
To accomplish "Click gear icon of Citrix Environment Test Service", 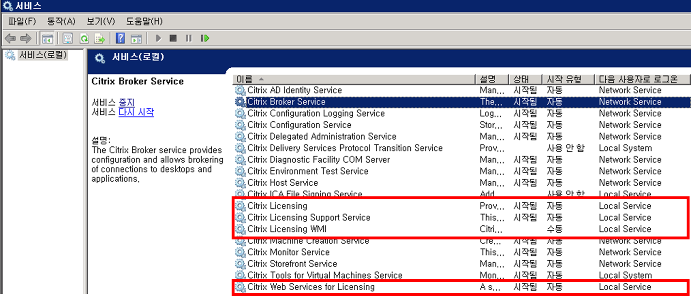I will (240, 171).
